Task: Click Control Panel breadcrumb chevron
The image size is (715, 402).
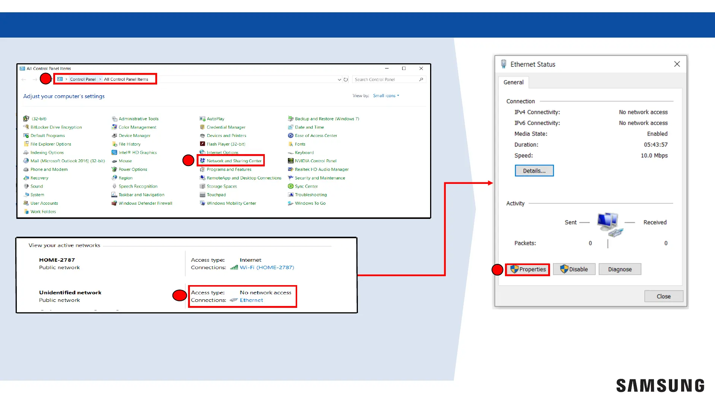Action: pyautogui.click(x=100, y=79)
